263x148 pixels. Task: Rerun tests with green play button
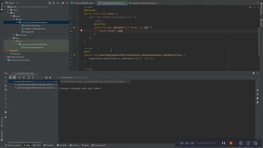click(x=5, y=78)
